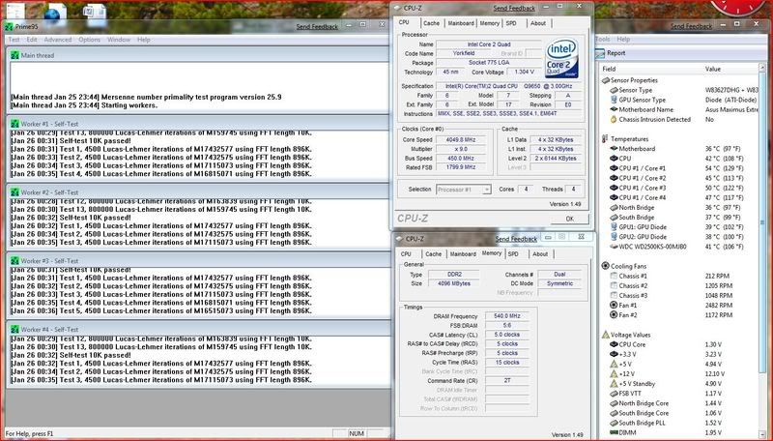This screenshot has height=441, width=773.
Task: Click the CPU-Z title bar icon of top window
Action: (x=398, y=8)
